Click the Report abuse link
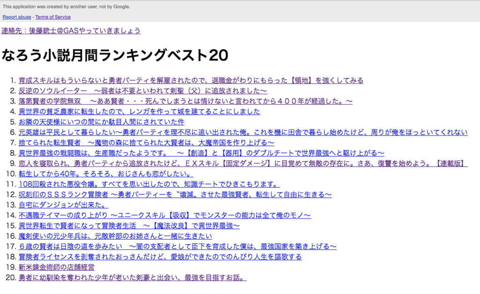 point(17,17)
